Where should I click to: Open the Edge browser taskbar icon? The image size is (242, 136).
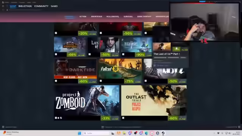click(146, 133)
